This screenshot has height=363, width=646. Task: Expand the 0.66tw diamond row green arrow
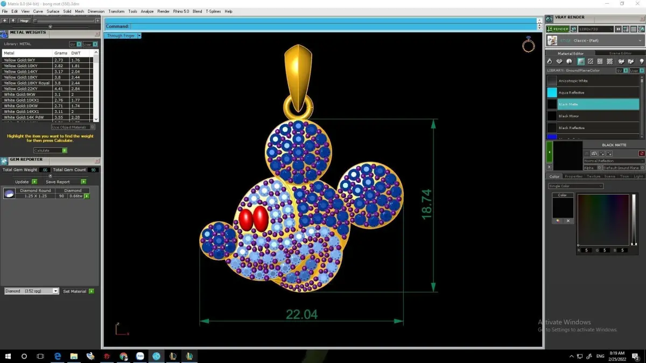pyautogui.click(x=87, y=196)
